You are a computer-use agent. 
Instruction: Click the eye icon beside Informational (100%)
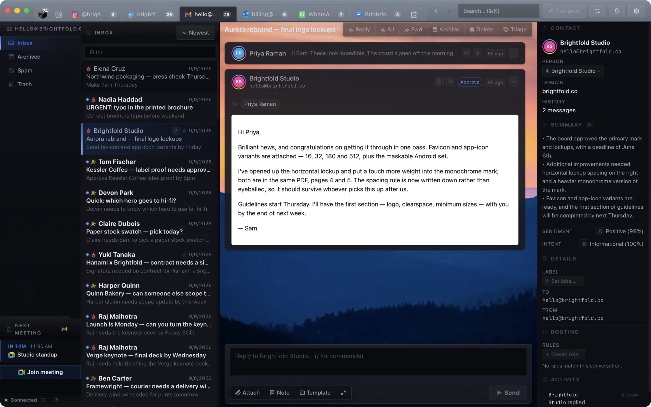tap(584, 244)
